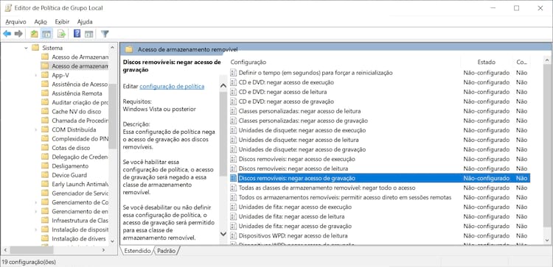Open filter options funnel icon
553x267 pixels.
(105, 34)
